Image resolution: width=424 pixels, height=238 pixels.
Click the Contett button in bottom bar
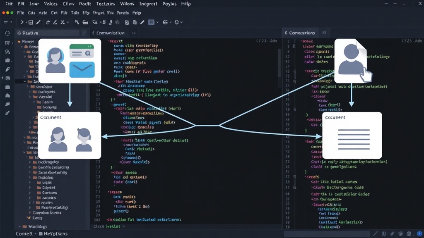pyautogui.click(x=24, y=234)
